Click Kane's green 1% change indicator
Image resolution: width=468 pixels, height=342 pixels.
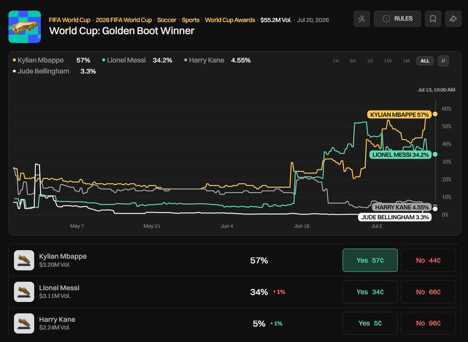[276, 323]
